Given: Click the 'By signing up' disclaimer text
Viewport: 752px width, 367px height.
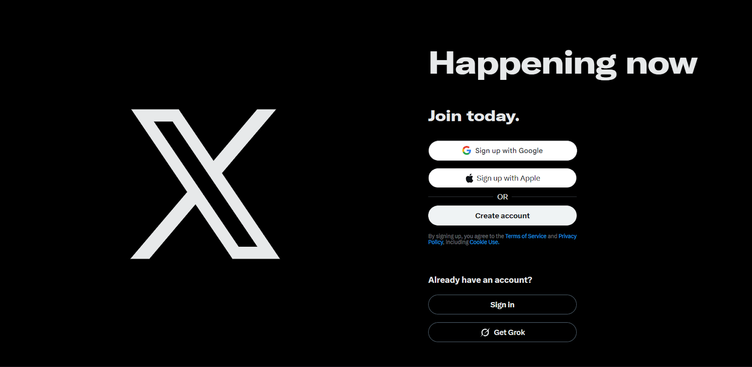Looking at the screenshot, I should click(502, 239).
